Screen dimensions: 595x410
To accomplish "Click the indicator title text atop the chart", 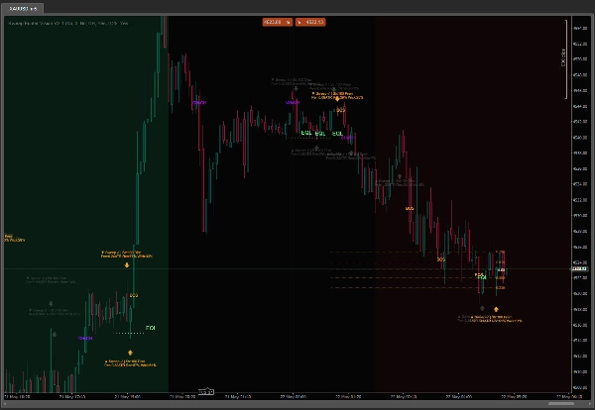I will click(67, 23).
